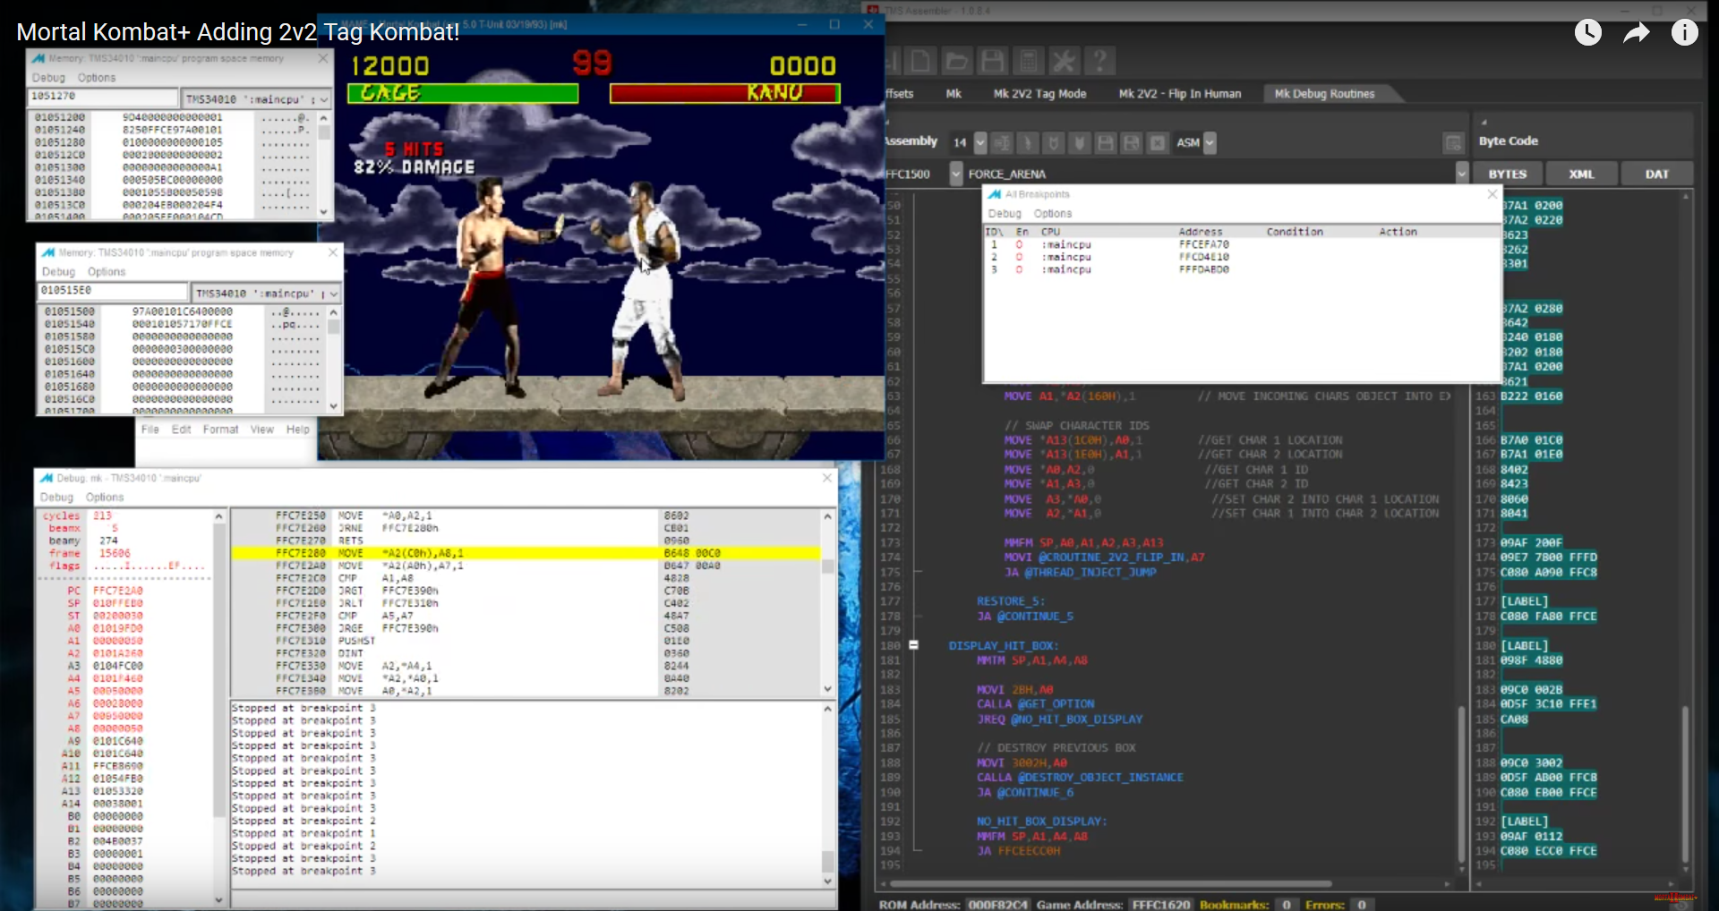Click the fourth Assembly toolbar icon after font size
Screen dimensions: 1719x911
coord(1080,142)
